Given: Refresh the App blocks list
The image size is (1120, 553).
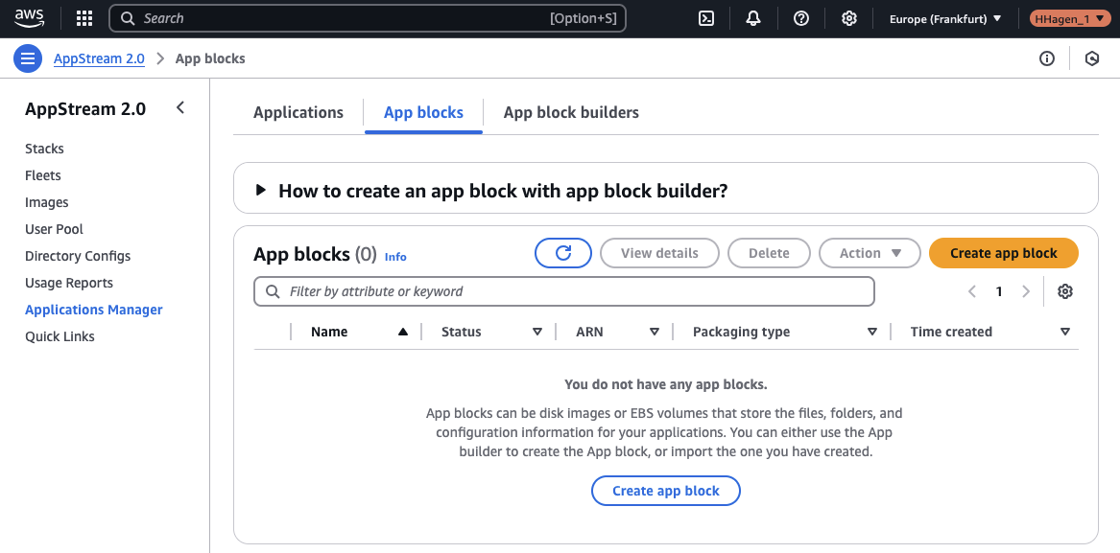Looking at the screenshot, I should pyautogui.click(x=563, y=252).
